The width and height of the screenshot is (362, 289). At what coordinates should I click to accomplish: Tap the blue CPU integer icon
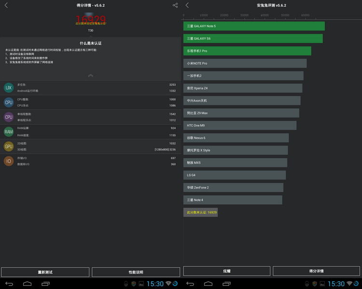(x=9, y=102)
